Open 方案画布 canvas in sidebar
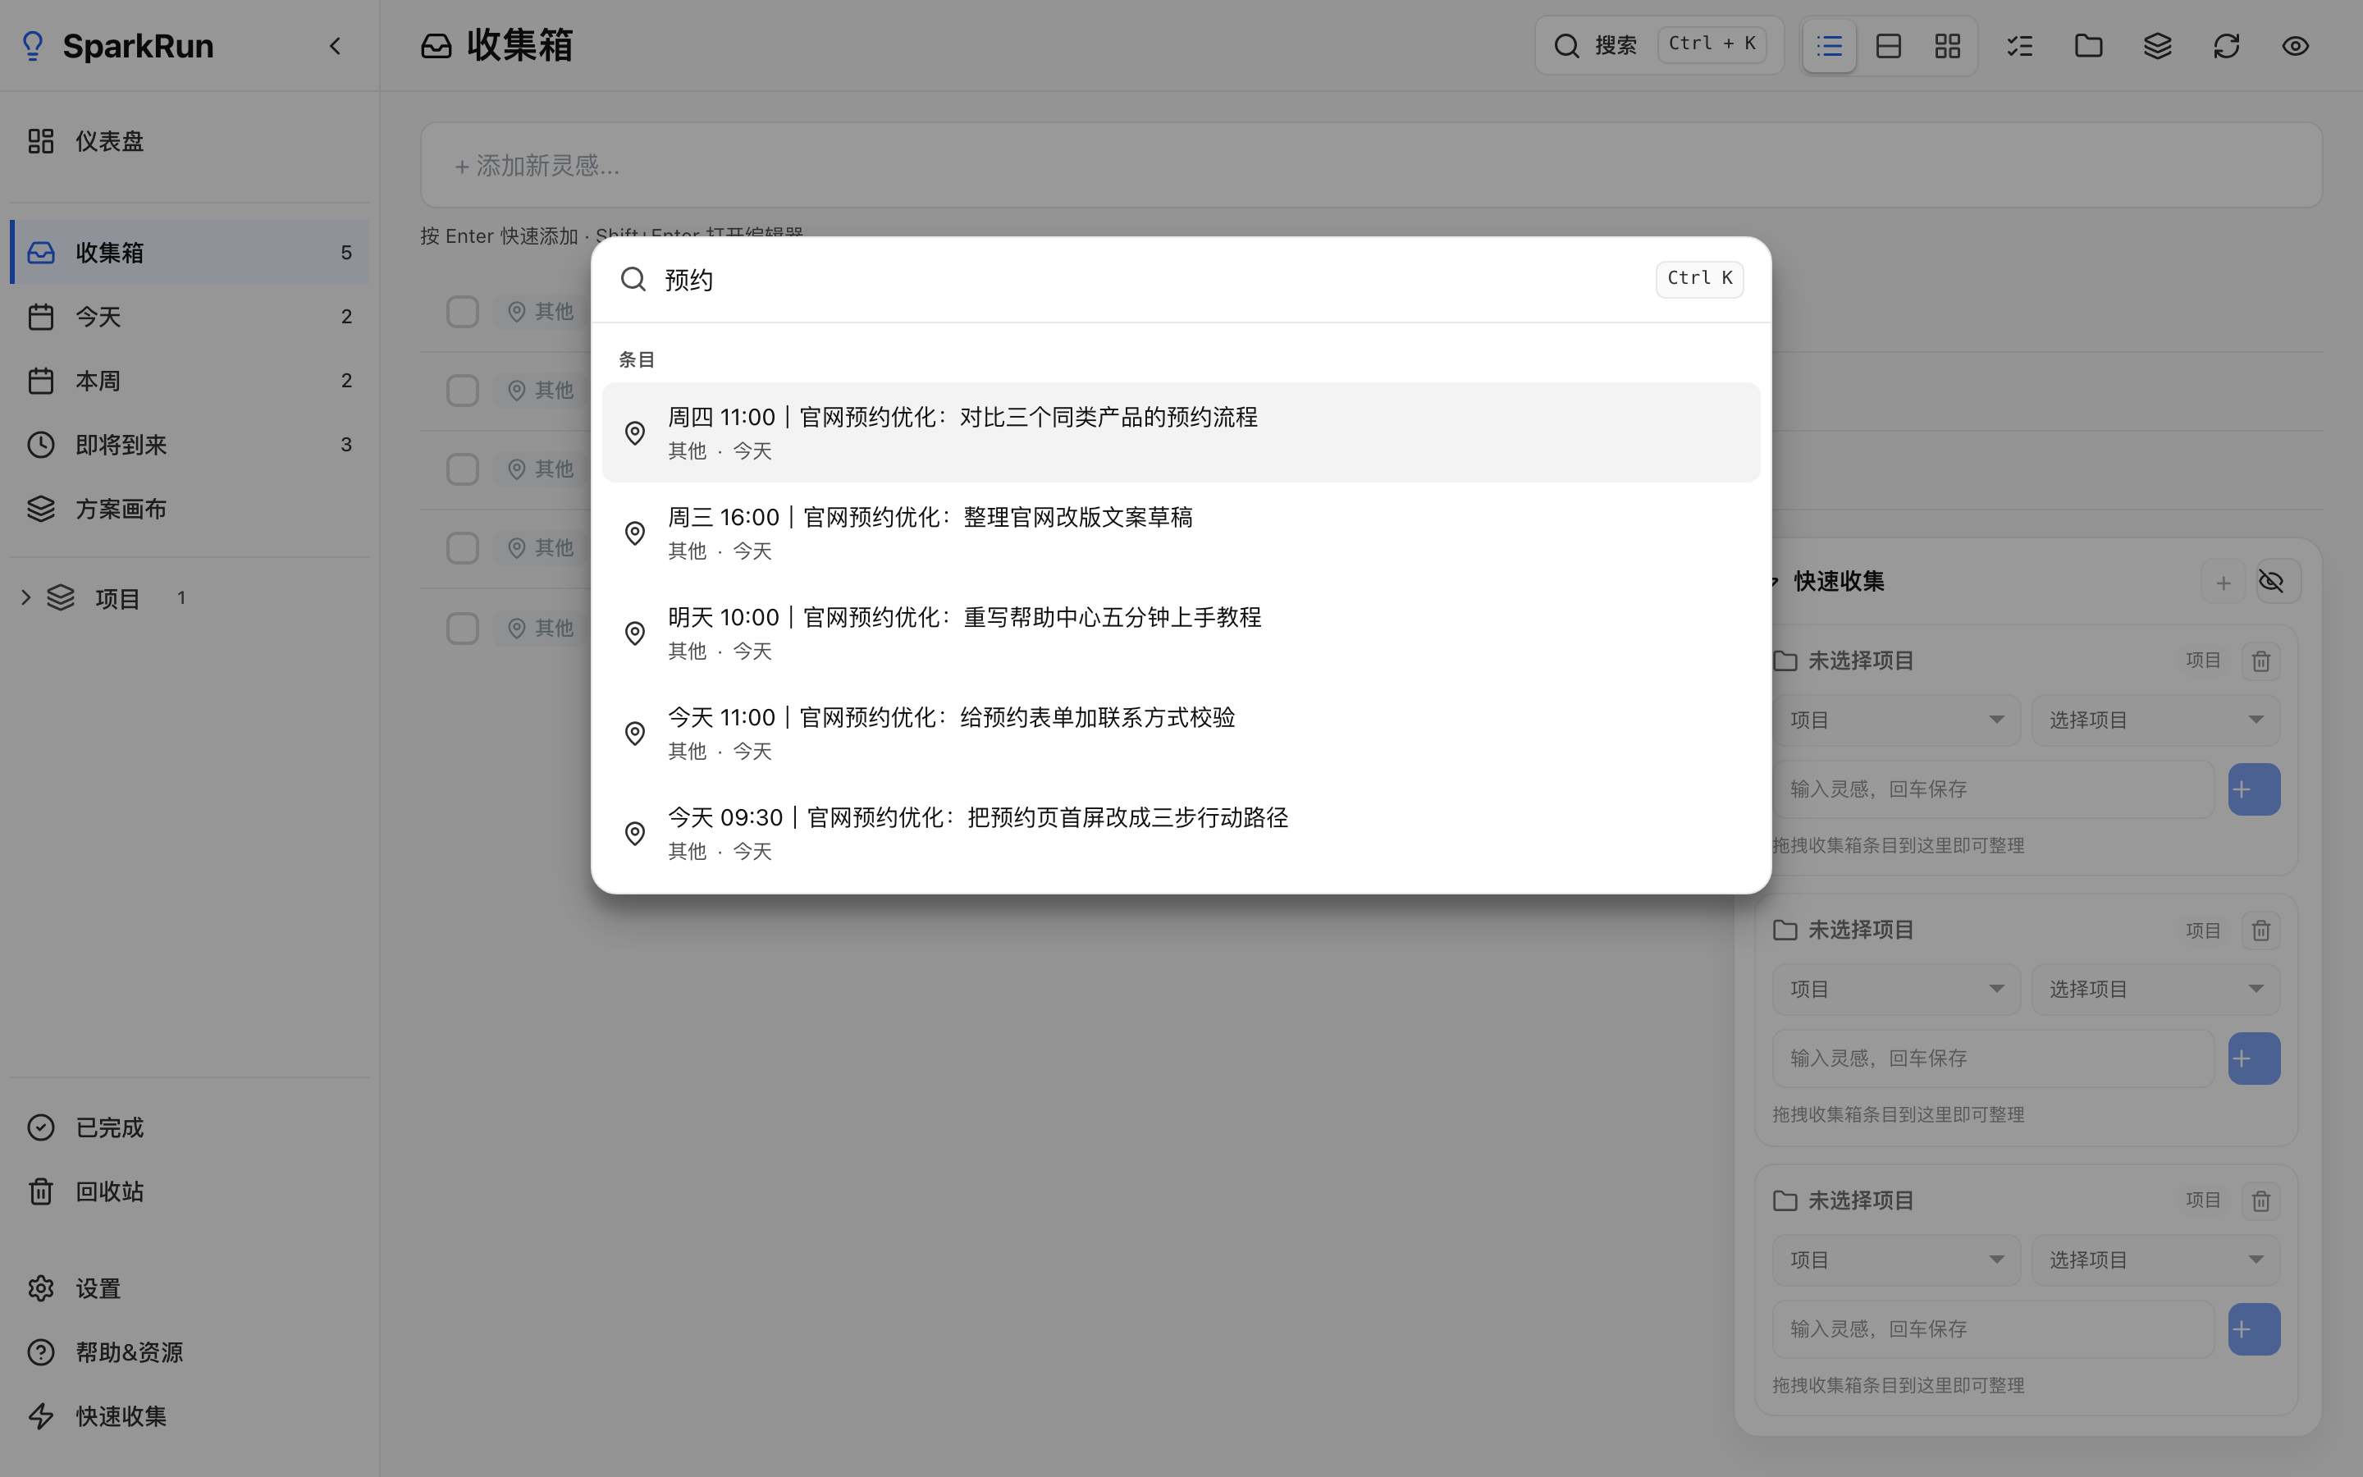 click(190, 509)
